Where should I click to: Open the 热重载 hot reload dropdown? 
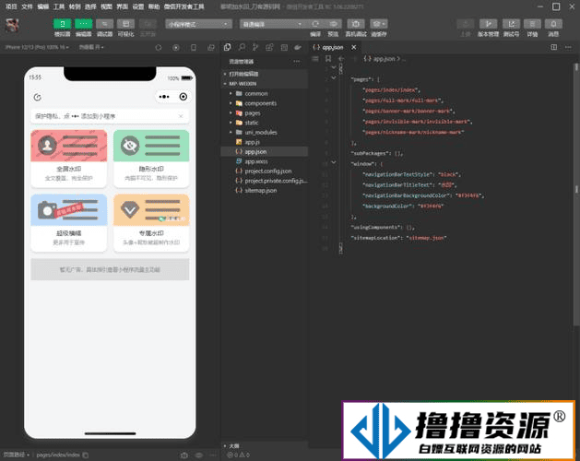91,47
